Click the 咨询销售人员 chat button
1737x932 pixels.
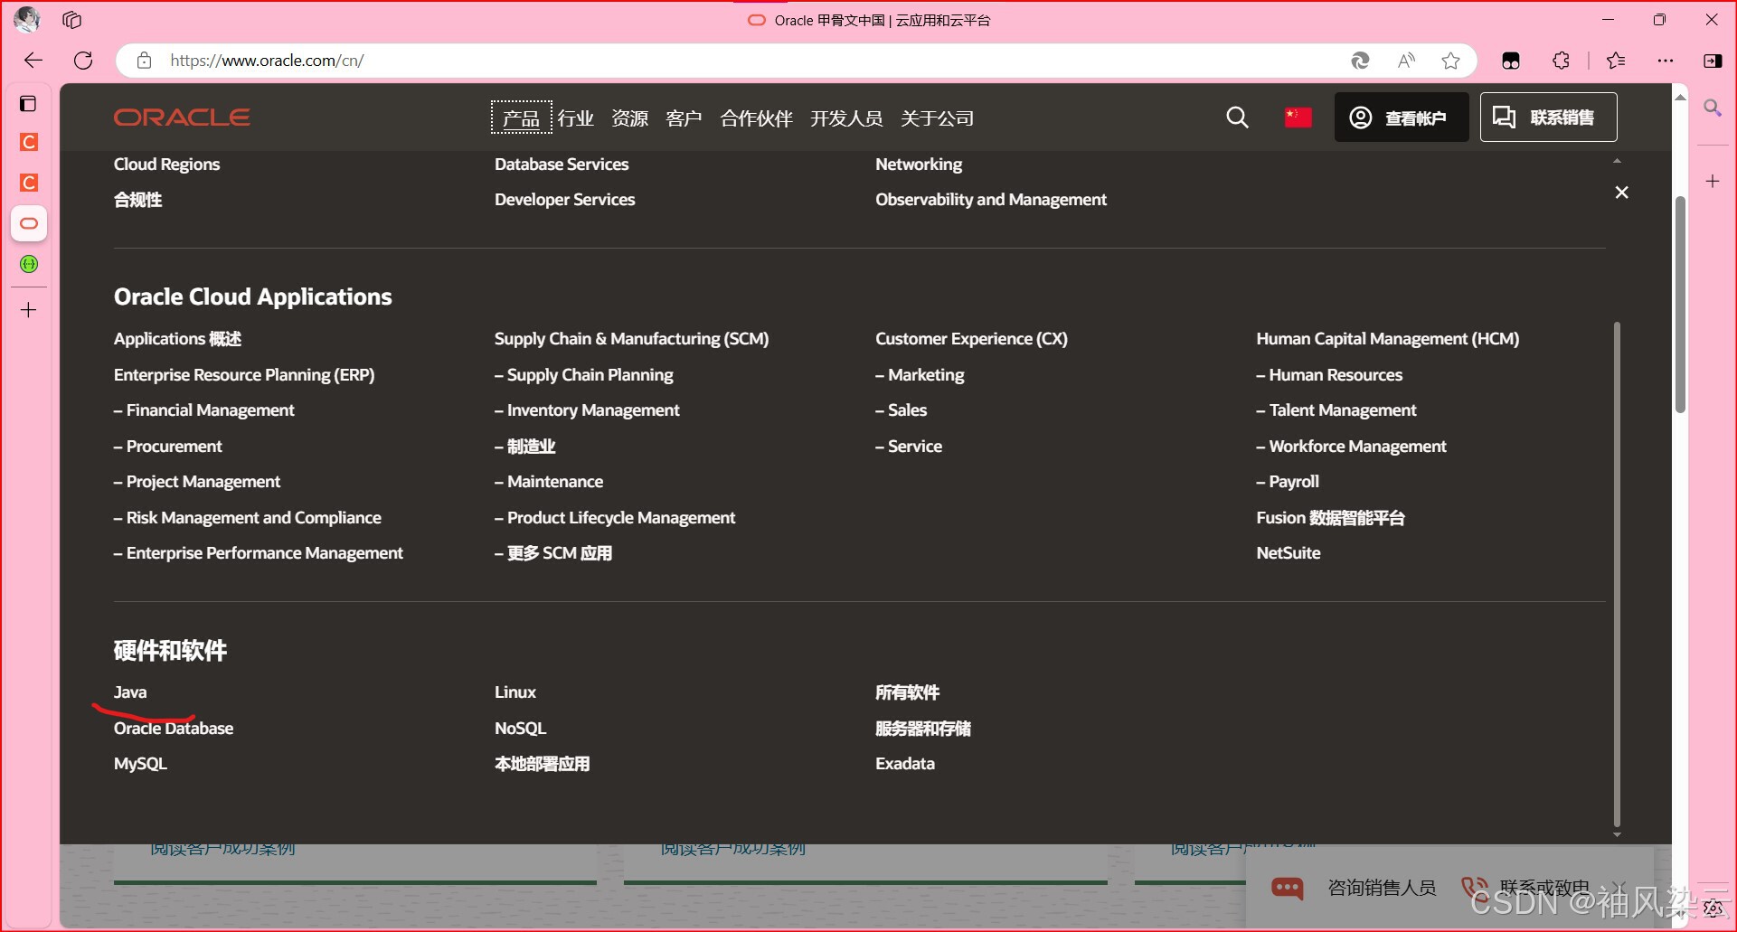point(1354,889)
